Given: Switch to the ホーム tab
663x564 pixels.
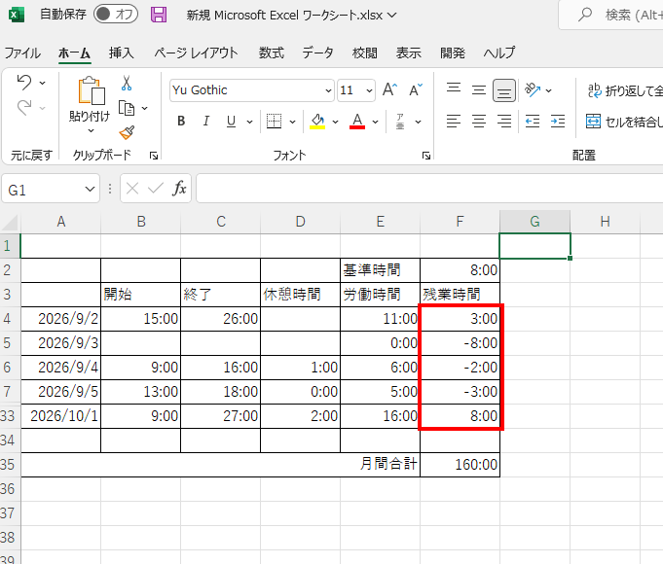Looking at the screenshot, I should tap(74, 53).
